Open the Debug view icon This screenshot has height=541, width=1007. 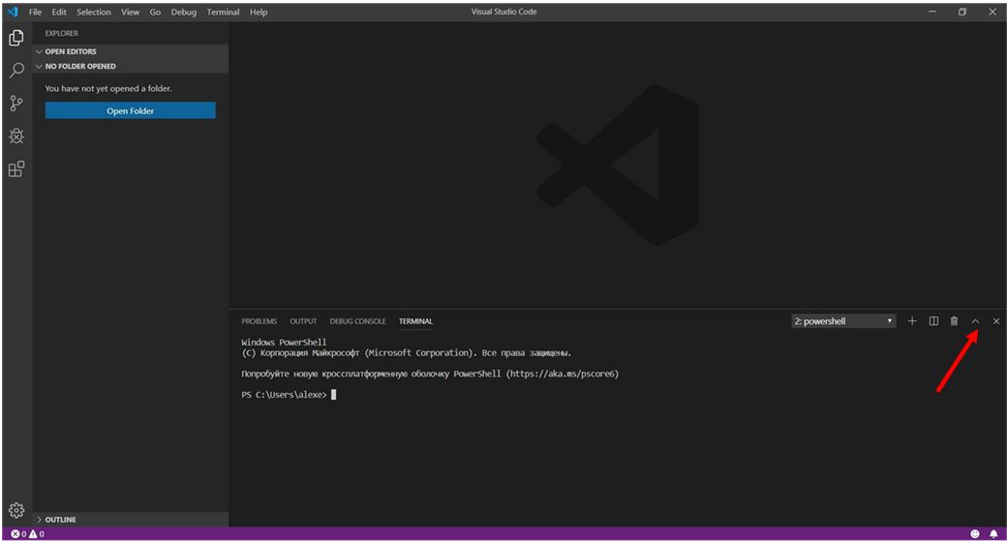pyautogui.click(x=16, y=135)
